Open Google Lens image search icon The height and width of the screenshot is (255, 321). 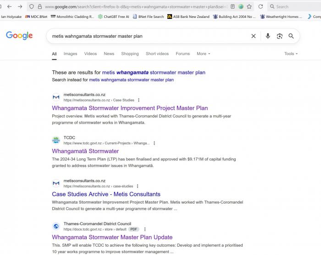[279, 36]
